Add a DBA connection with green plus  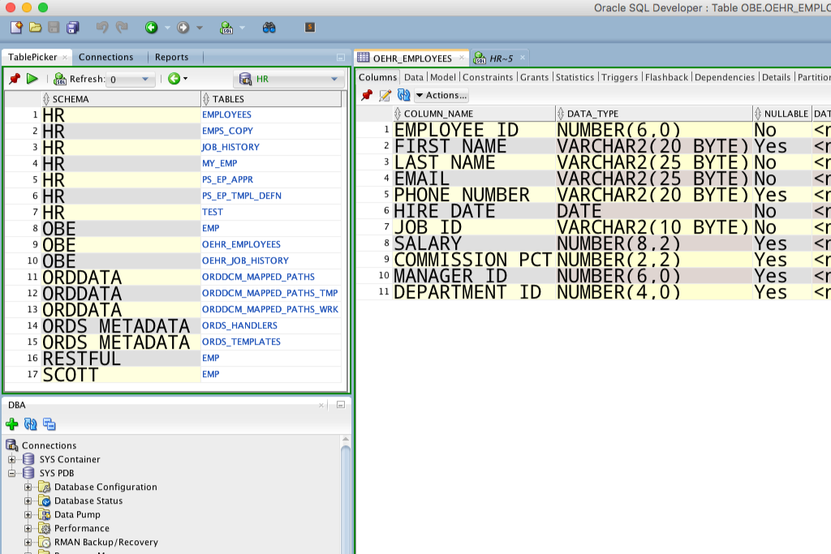12,424
